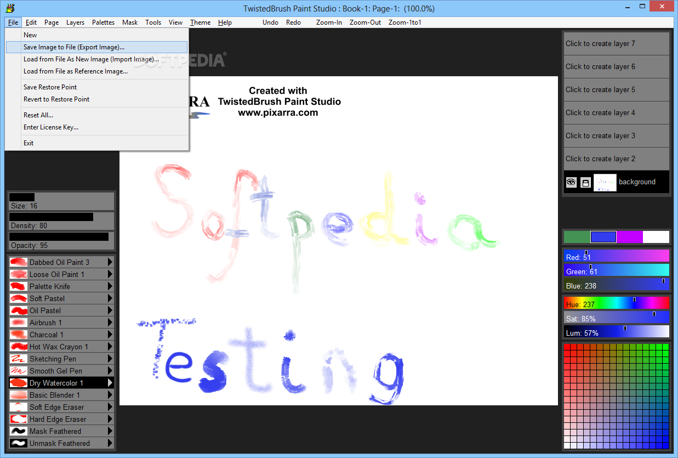
Task: Toggle background layer visibility eye
Action: pyautogui.click(x=571, y=183)
